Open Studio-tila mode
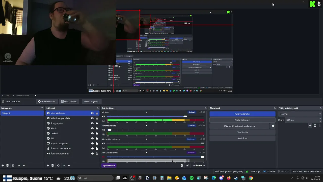The width and height of the screenshot is (323, 182). (x=243, y=132)
